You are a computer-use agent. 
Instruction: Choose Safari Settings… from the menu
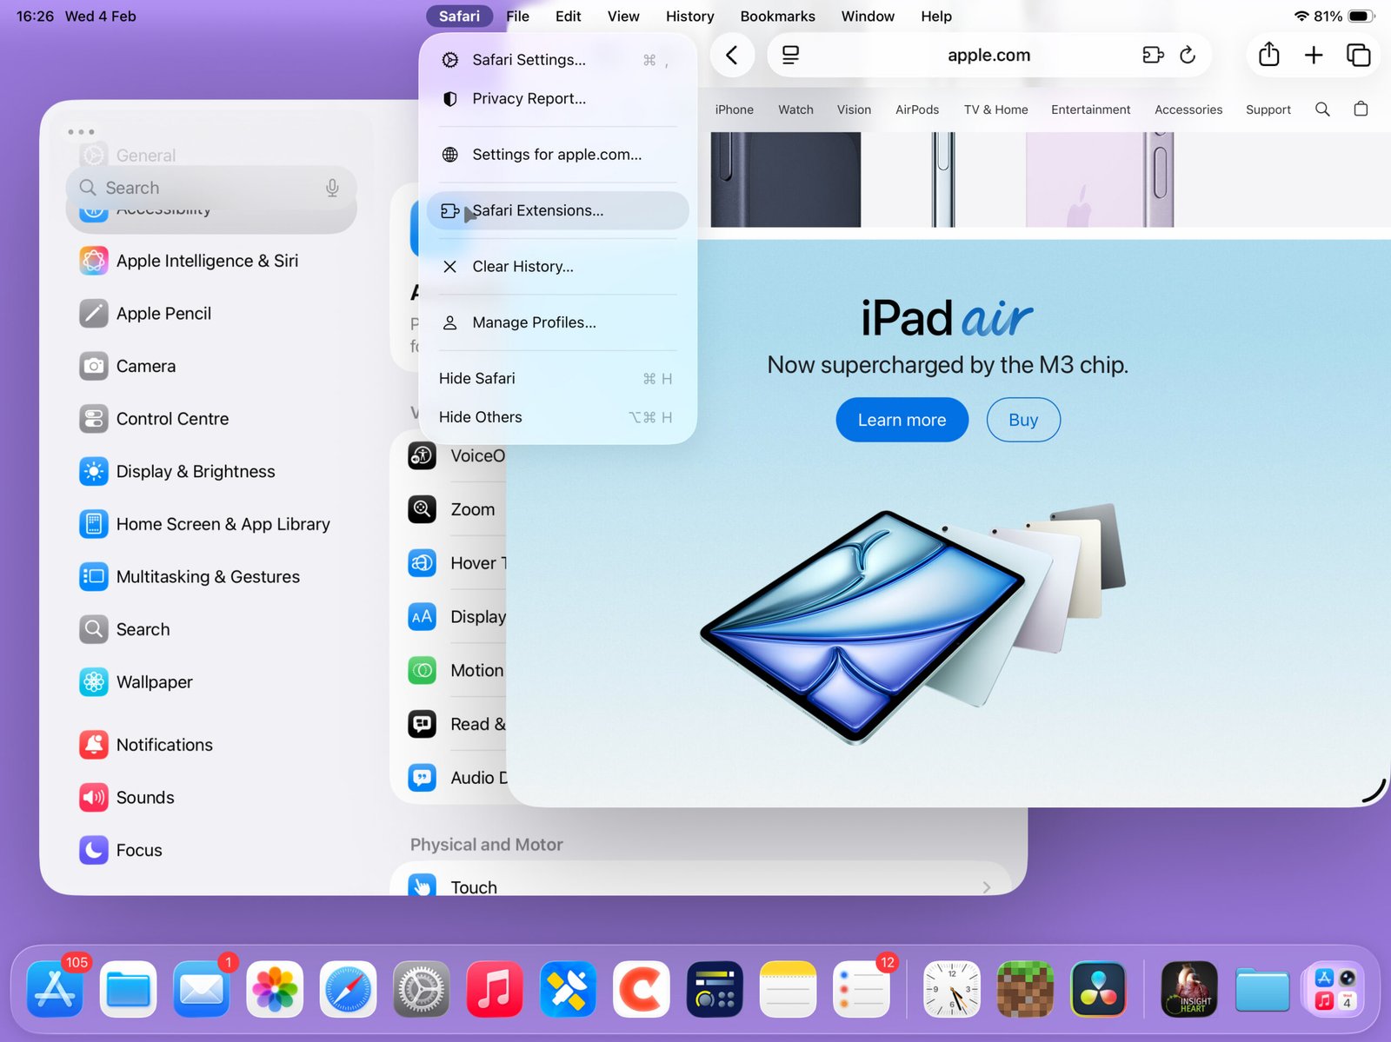[x=557, y=60]
